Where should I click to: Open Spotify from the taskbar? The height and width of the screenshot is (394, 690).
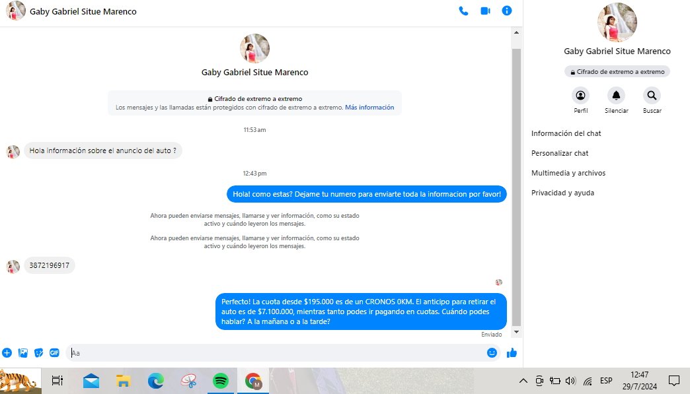tap(221, 381)
